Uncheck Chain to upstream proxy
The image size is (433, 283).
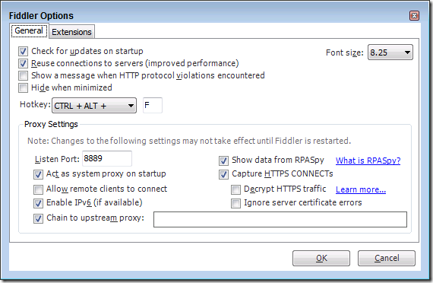pos(38,218)
